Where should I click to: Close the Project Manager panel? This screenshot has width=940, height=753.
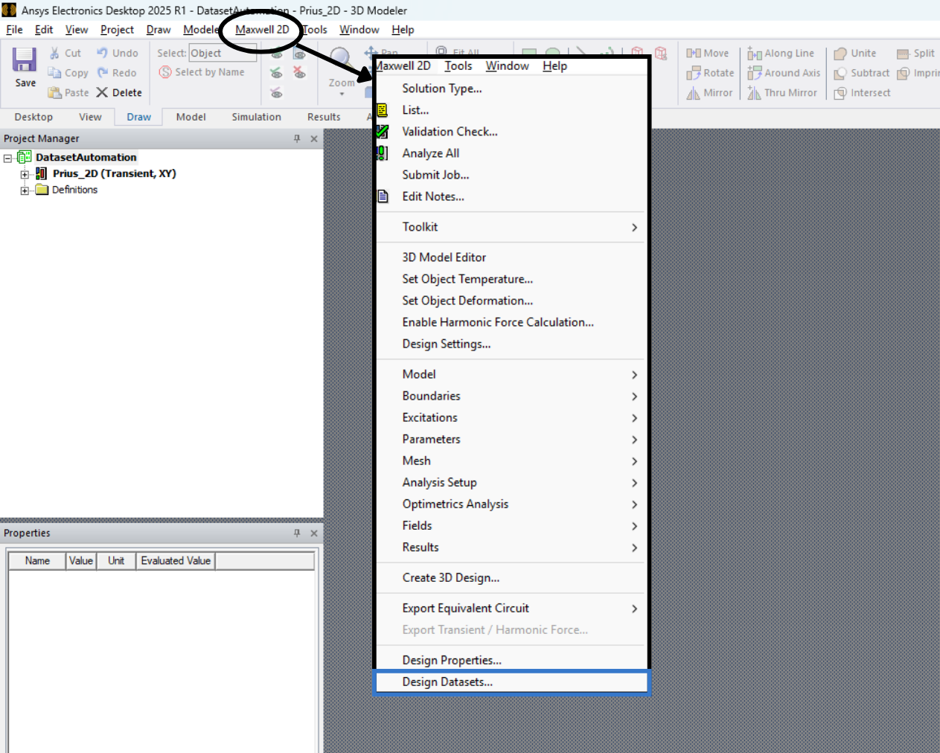[314, 138]
